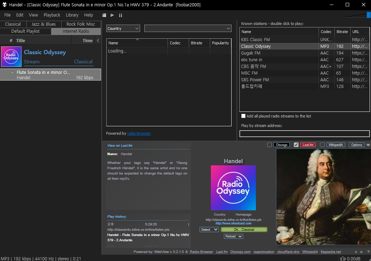Select Classic Odyssey in known stations
The image size is (371, 261).
point(304,46)
